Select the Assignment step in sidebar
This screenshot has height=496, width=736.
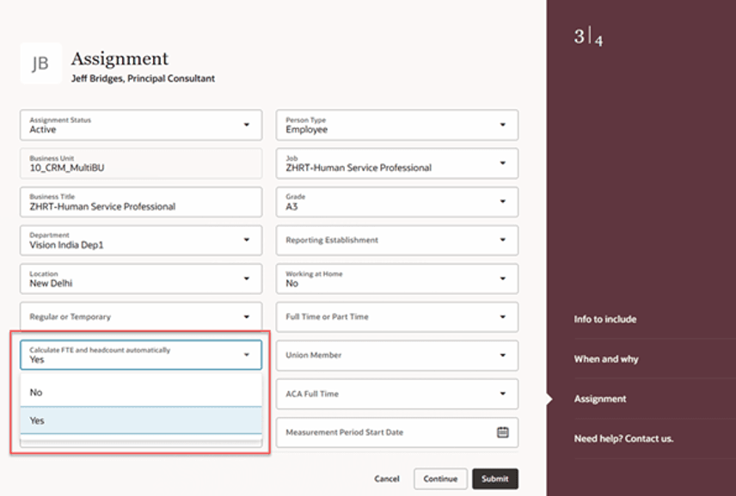coord(600,399)
